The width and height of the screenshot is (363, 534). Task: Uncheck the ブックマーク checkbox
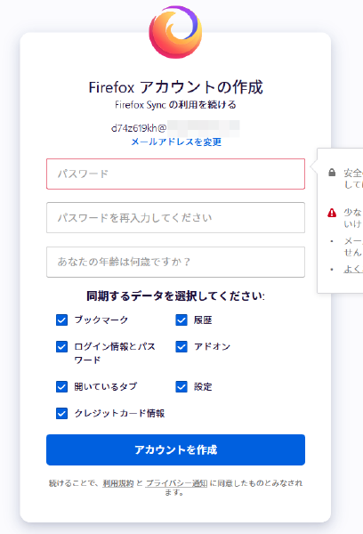(61, 320)
